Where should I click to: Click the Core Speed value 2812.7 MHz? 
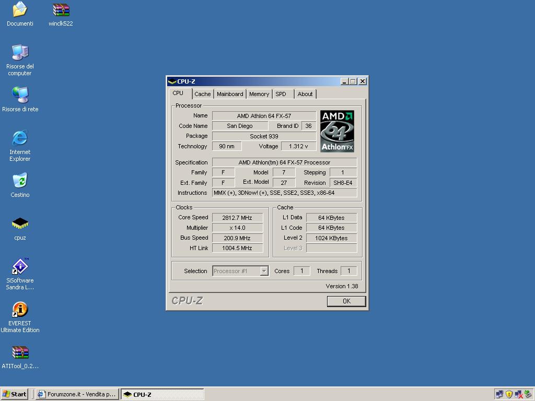(238, 218)
